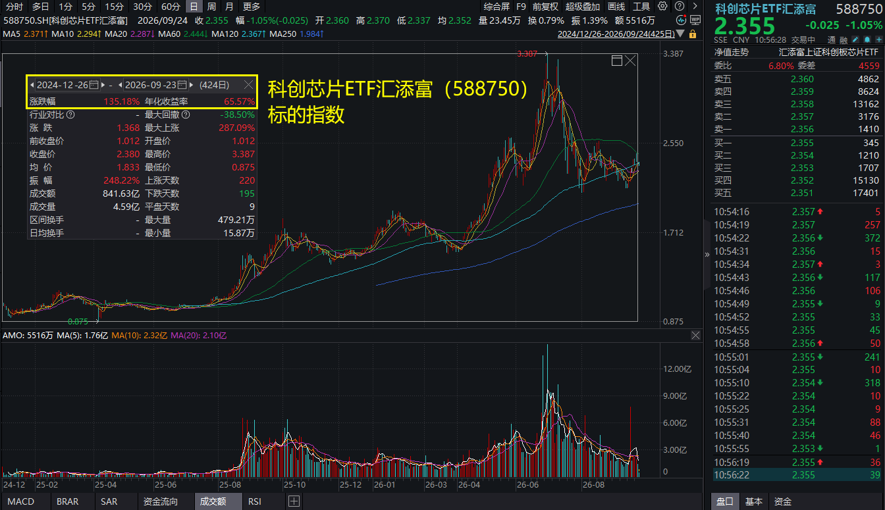This screenshot has height=510, width=885.
Task: Select the 60分 period
Action: coord(171,7)
